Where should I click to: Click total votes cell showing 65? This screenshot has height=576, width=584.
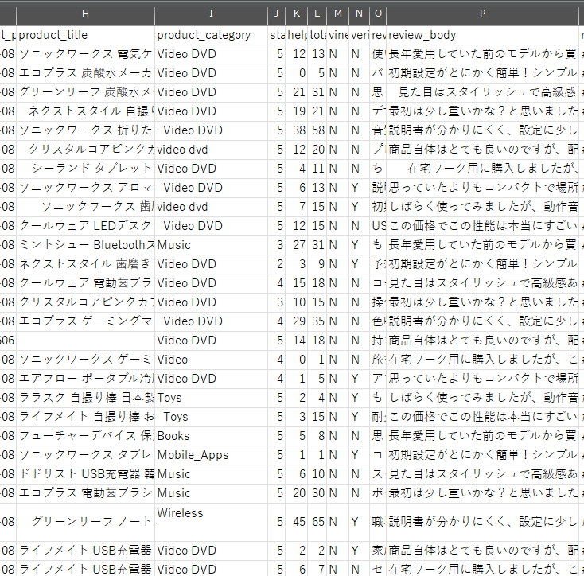[317, 522]
